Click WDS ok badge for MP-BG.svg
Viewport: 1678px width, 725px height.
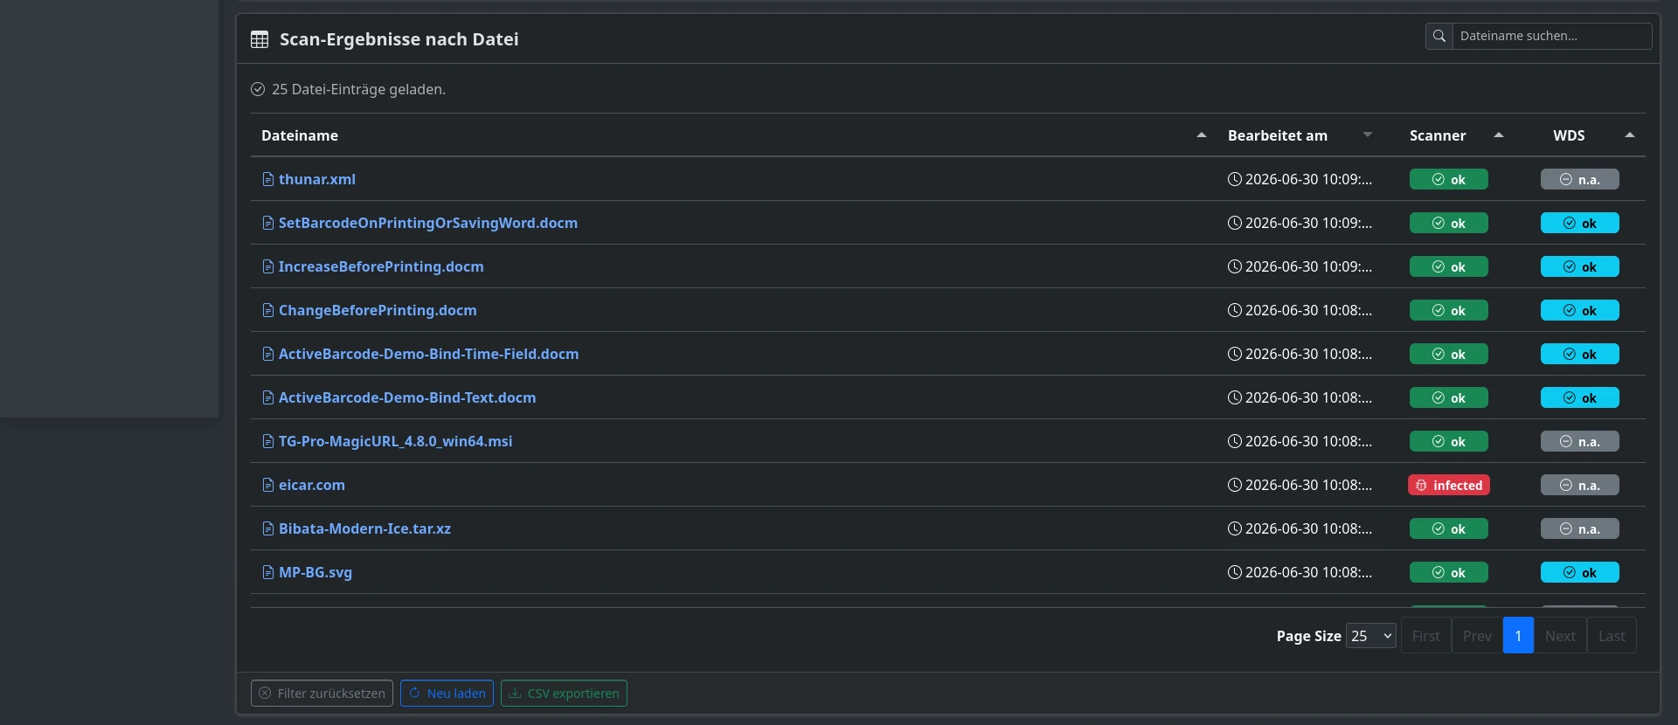(1580, 572)
